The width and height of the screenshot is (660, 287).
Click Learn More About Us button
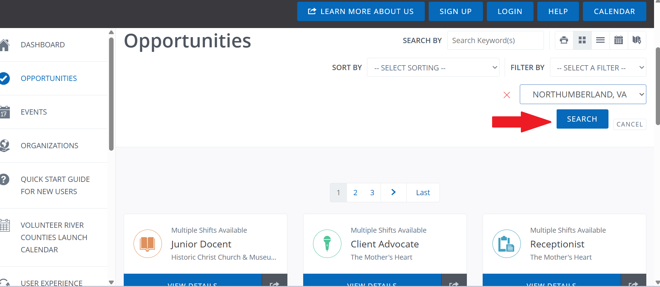pyautogui.click(x=361, y=11)
